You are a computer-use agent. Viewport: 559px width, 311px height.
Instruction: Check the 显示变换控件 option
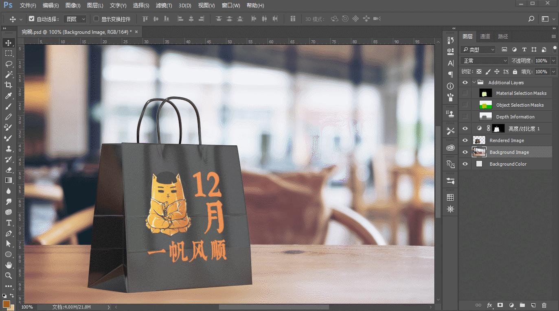click(x=96, y=18)
